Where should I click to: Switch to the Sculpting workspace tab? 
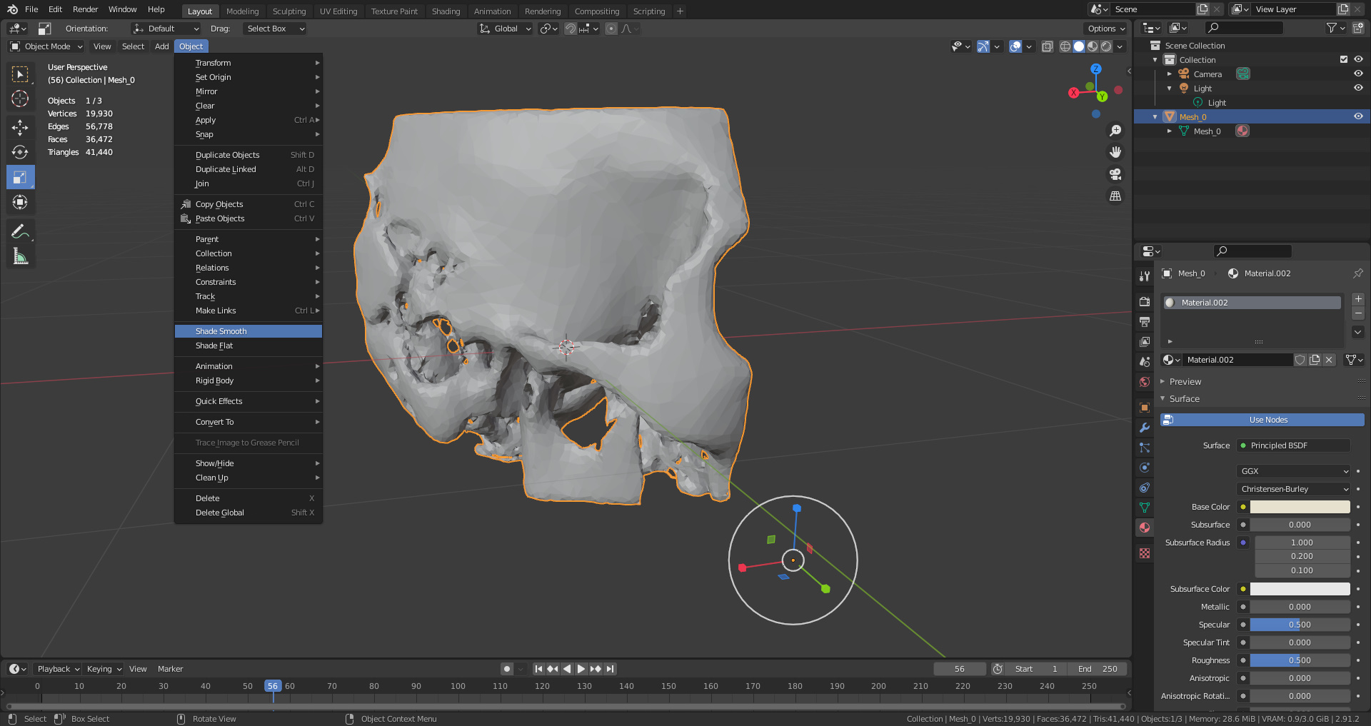pyautogui.click(x=288, y=11)
